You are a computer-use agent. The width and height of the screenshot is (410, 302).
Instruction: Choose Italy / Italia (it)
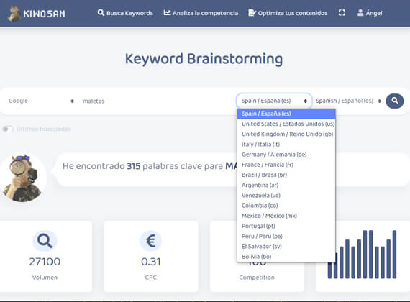tap(286, 145)
